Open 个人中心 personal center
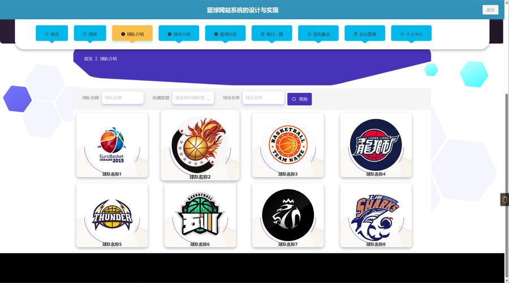 411,33
